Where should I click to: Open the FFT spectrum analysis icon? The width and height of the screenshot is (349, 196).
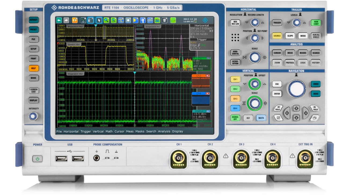tap(150, 21)
